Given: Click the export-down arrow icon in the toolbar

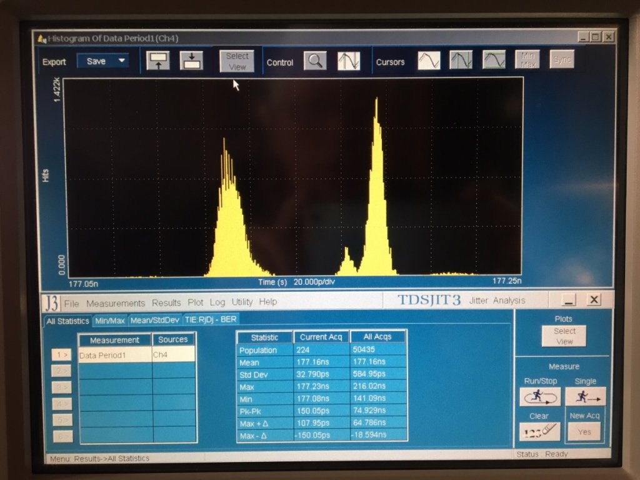Looking at the screenshot, I should point(192,61).
